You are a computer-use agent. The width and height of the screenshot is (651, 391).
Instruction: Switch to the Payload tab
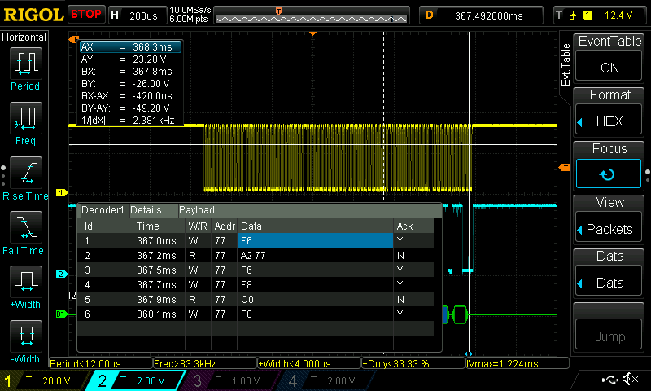point(197,210)
